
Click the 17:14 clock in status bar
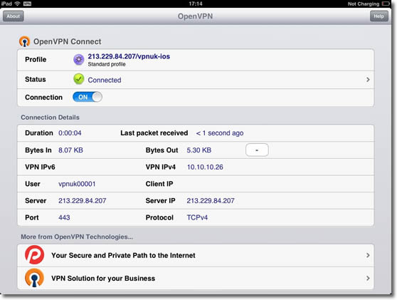point(196,4)
